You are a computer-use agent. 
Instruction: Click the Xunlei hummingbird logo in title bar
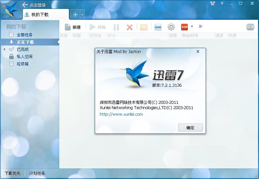[x=10, y=10]
